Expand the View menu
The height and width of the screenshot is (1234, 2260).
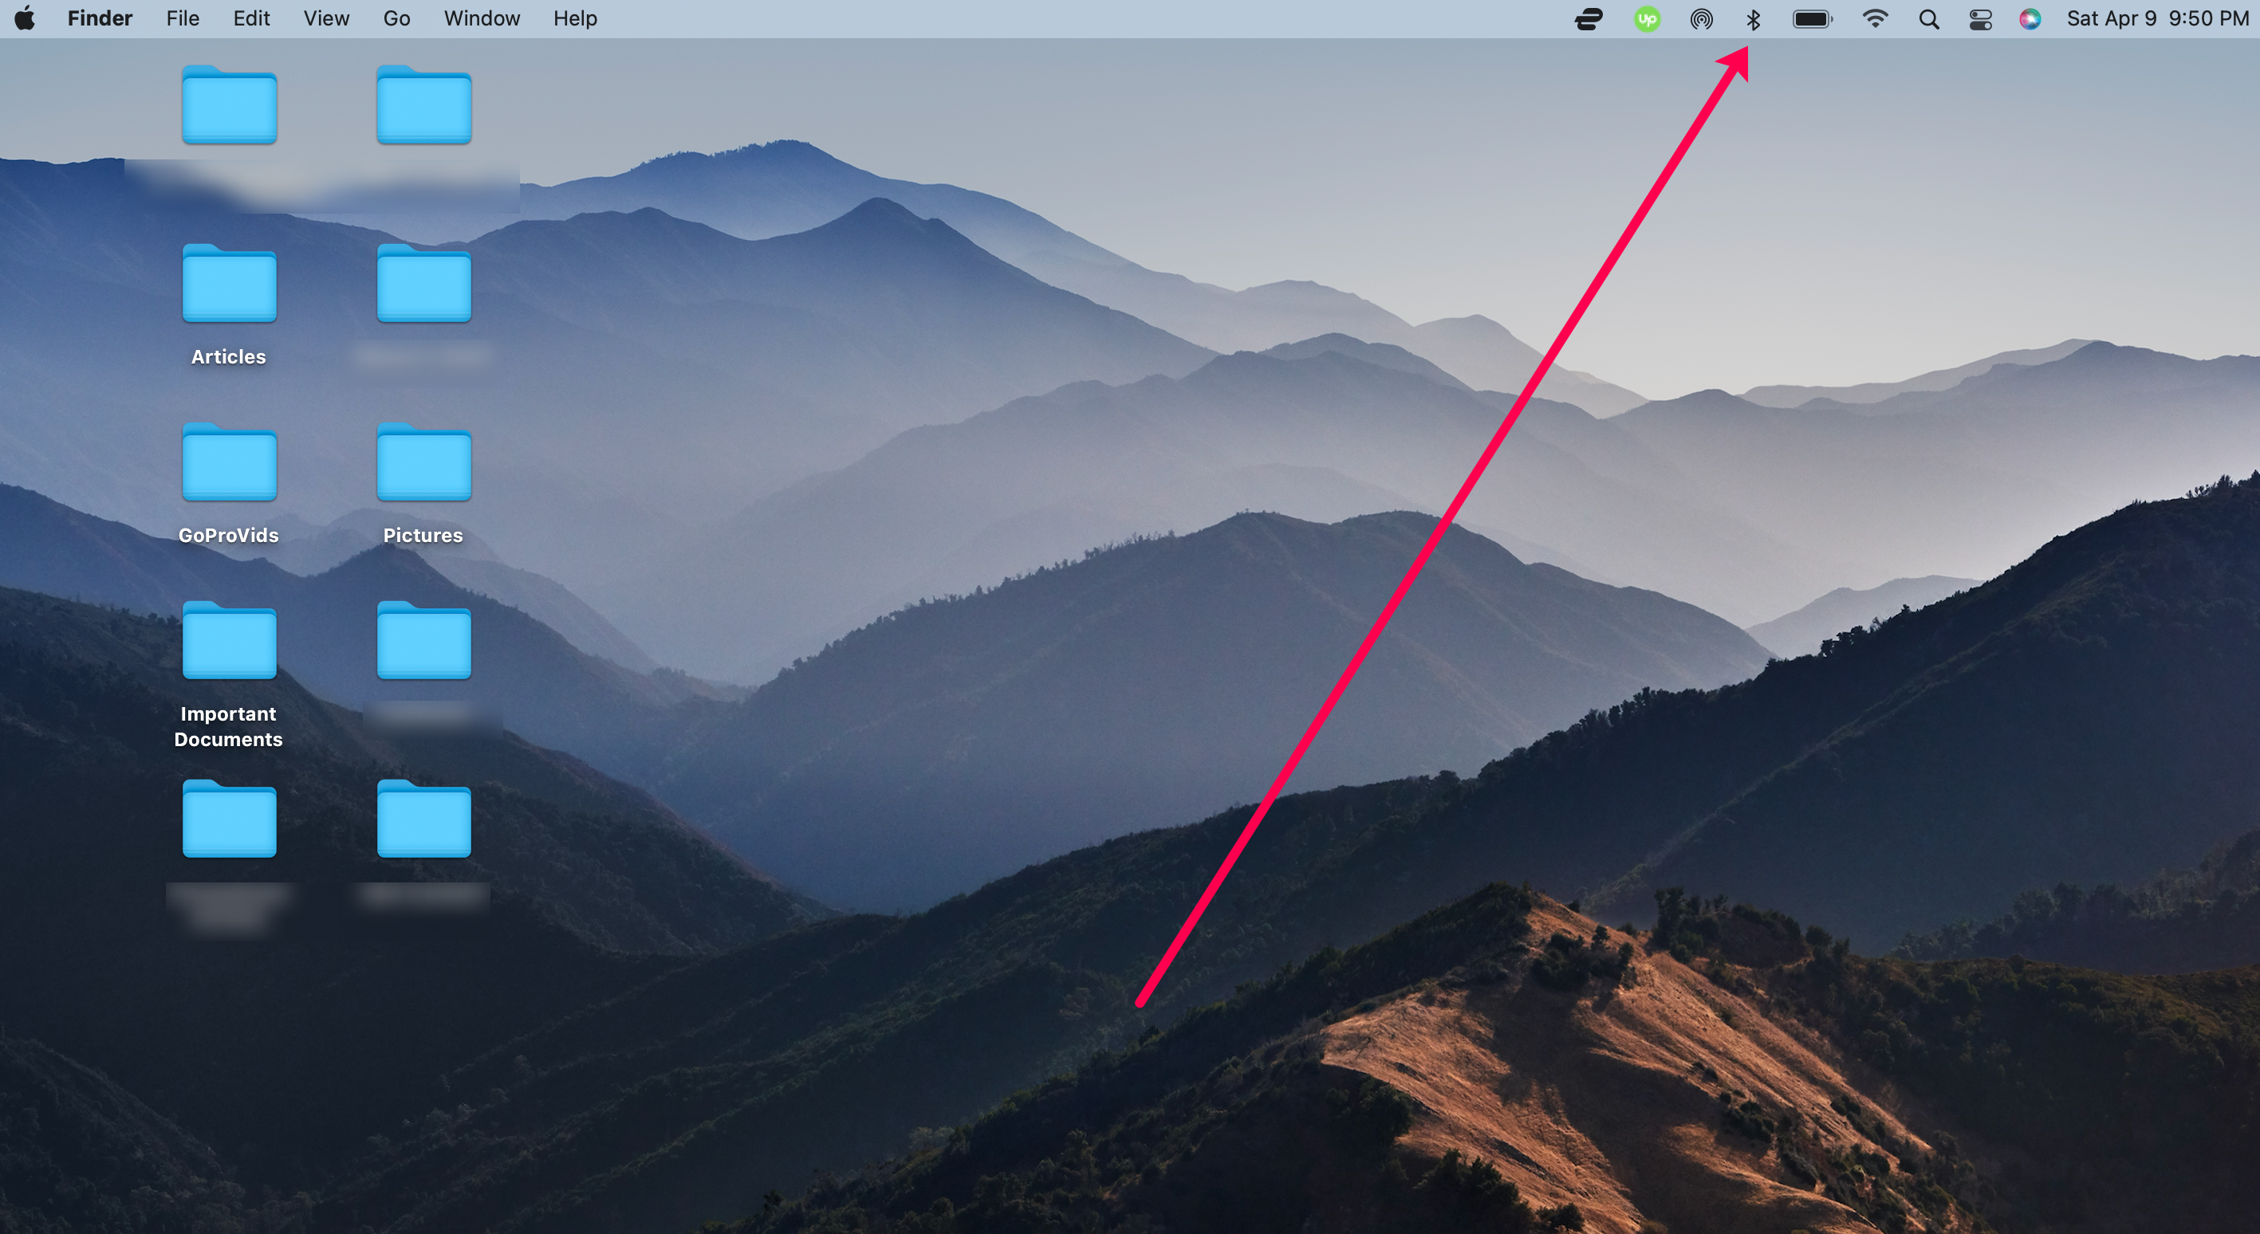pyautogui.click(x=326, y=18)
